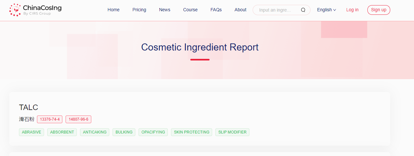The image size is (414, 156).
Task: Visit the FAQs page
Action: coord(216,10)
